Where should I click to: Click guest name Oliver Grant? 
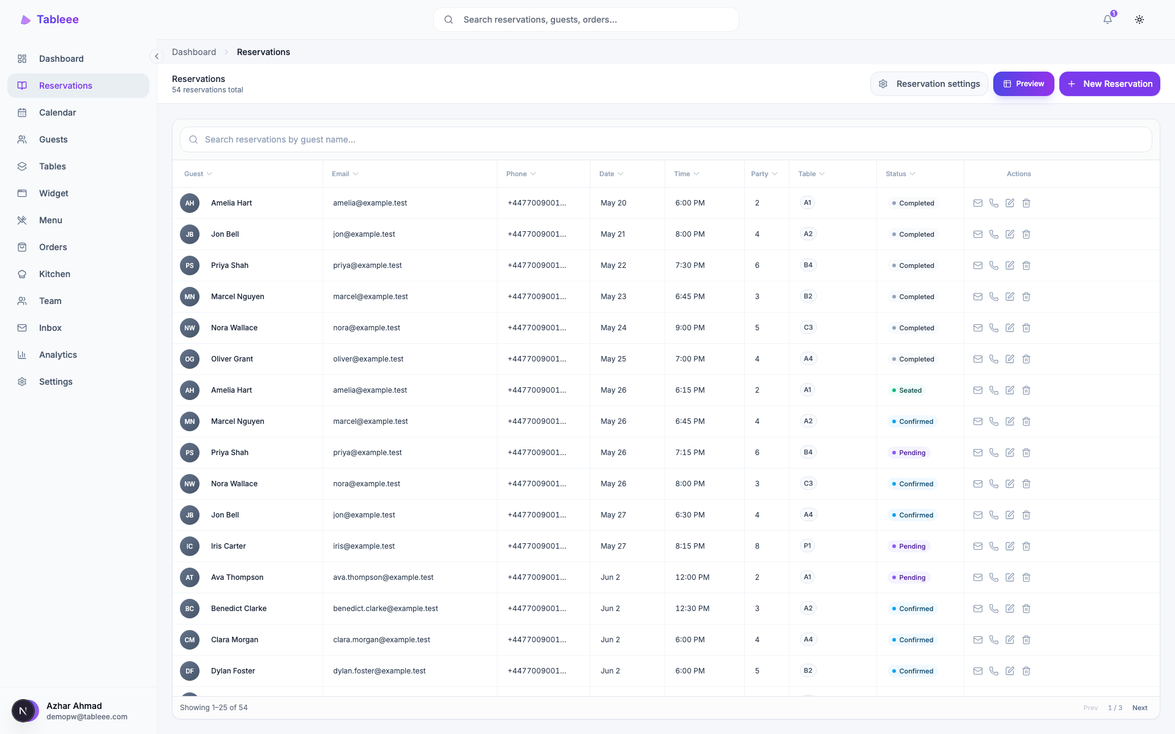pyautogui.click(x=232, y=359)
